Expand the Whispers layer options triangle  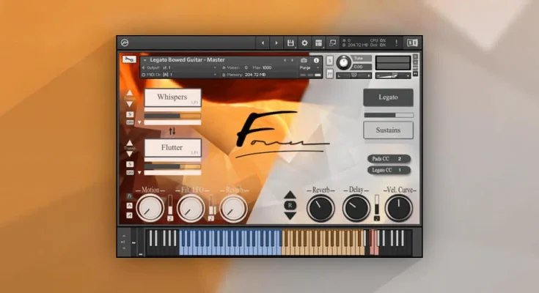pyautogui.click(x=139, y=122)
